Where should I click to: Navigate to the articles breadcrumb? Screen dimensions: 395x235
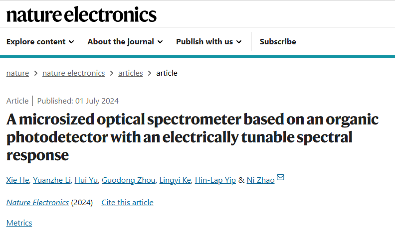click(130, 73)
